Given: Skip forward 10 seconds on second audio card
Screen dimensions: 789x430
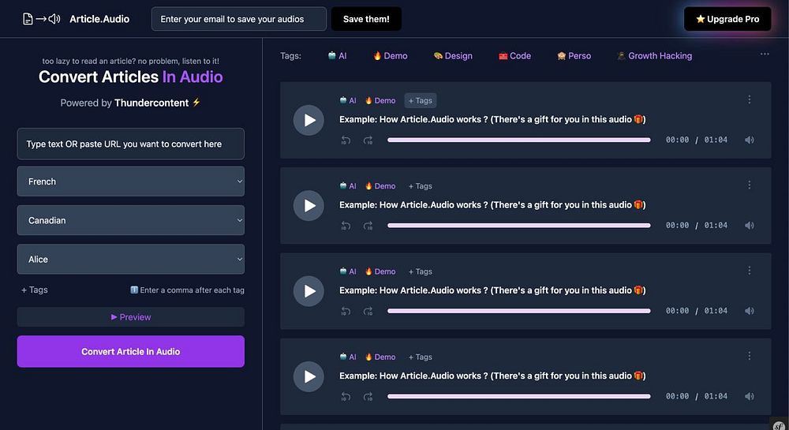Looking at the screenshot, I should 368,226.
